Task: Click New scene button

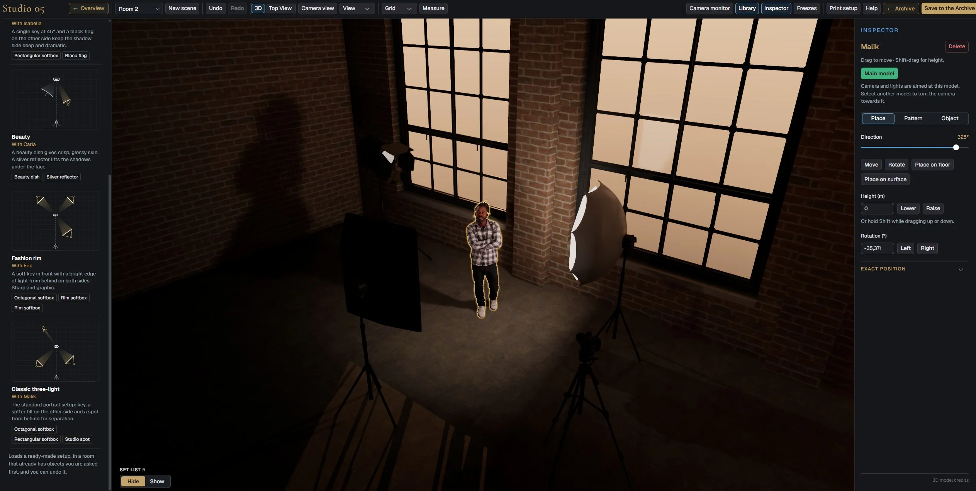Action: [x=182, y=8]
